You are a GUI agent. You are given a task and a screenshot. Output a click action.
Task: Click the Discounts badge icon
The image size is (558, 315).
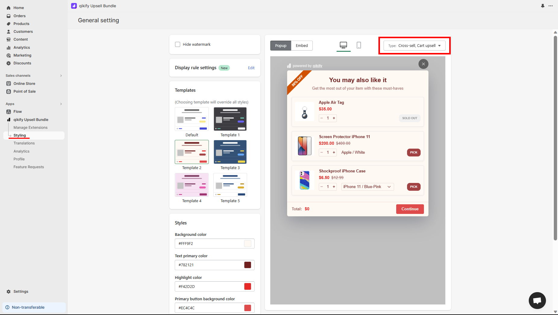pos(8,63)
